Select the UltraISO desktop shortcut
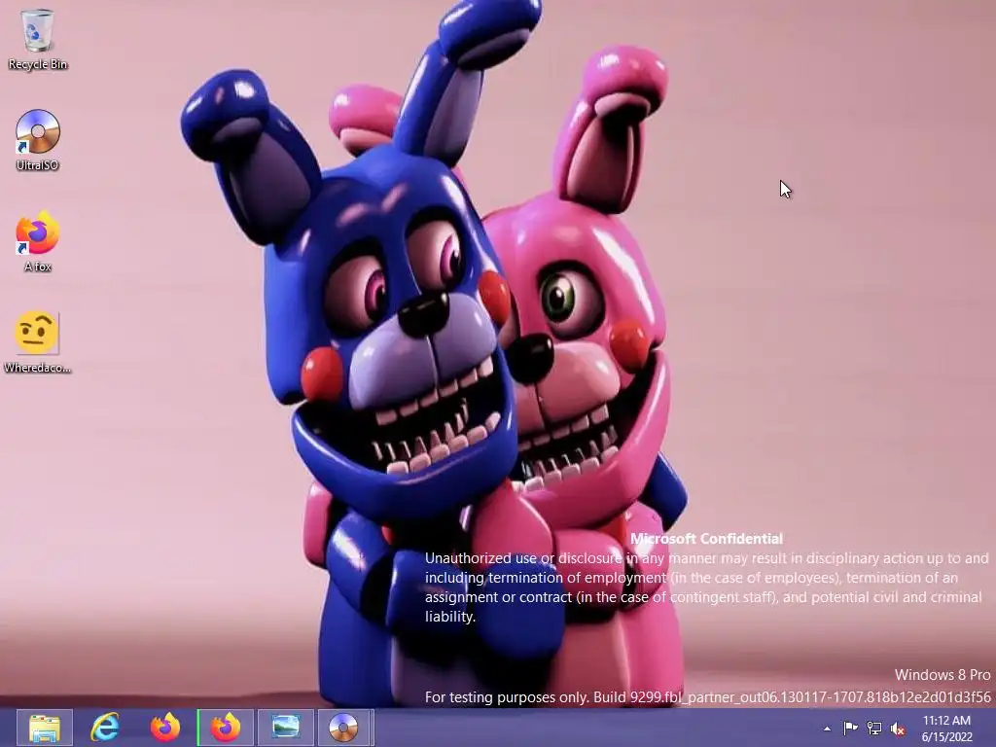The image size is (996, 747). pyautogui.click(x=38, y=140)
